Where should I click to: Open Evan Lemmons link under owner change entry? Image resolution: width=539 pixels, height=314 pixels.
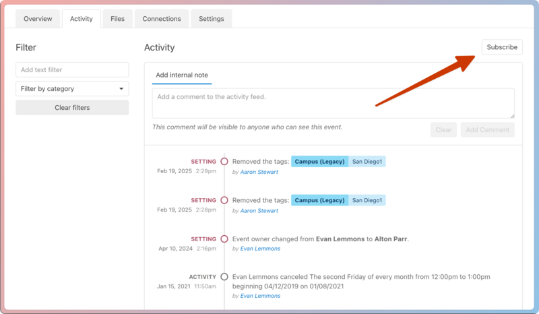coord(260,249)
